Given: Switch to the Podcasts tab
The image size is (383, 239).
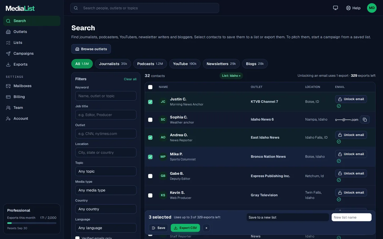Looking at the screenshot, I should click(x=150, y=64).
